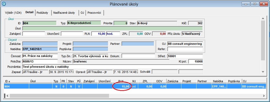The image size is (270, 102).
Task: Click the Položka field N586/13
Action: coord(40,61)
